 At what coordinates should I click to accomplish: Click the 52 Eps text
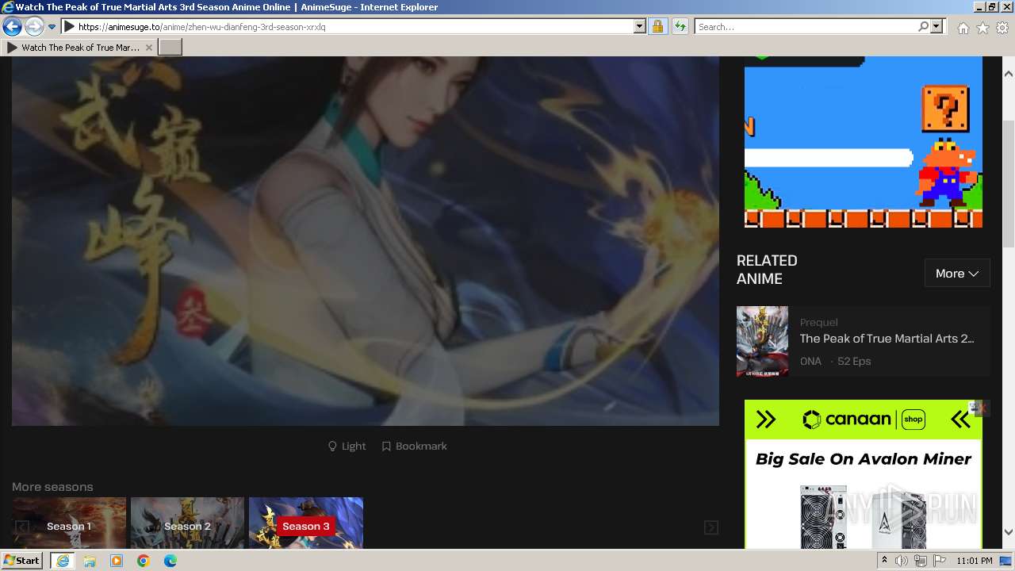click(854, 361)
